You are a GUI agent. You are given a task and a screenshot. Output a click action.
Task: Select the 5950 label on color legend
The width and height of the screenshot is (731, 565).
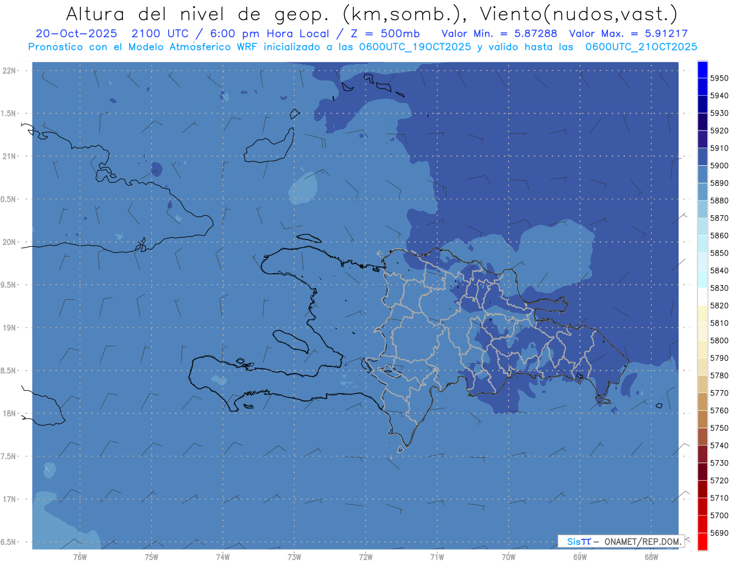(719, 78)
